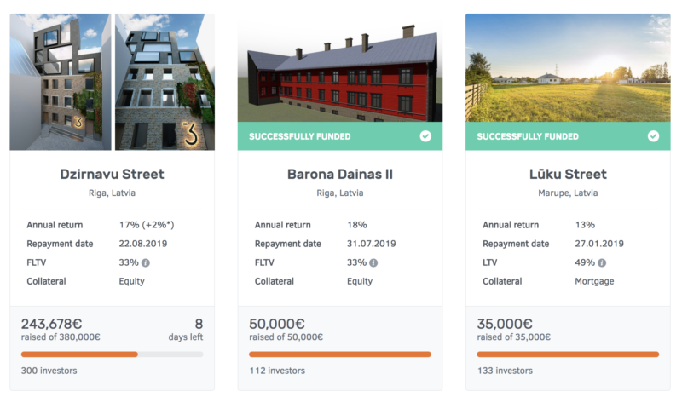
Task: Click the left Dzirnavu Street building image
Action: [61, 82]
